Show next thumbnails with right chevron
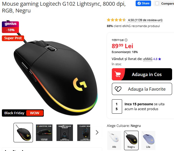 coord(97,132)
